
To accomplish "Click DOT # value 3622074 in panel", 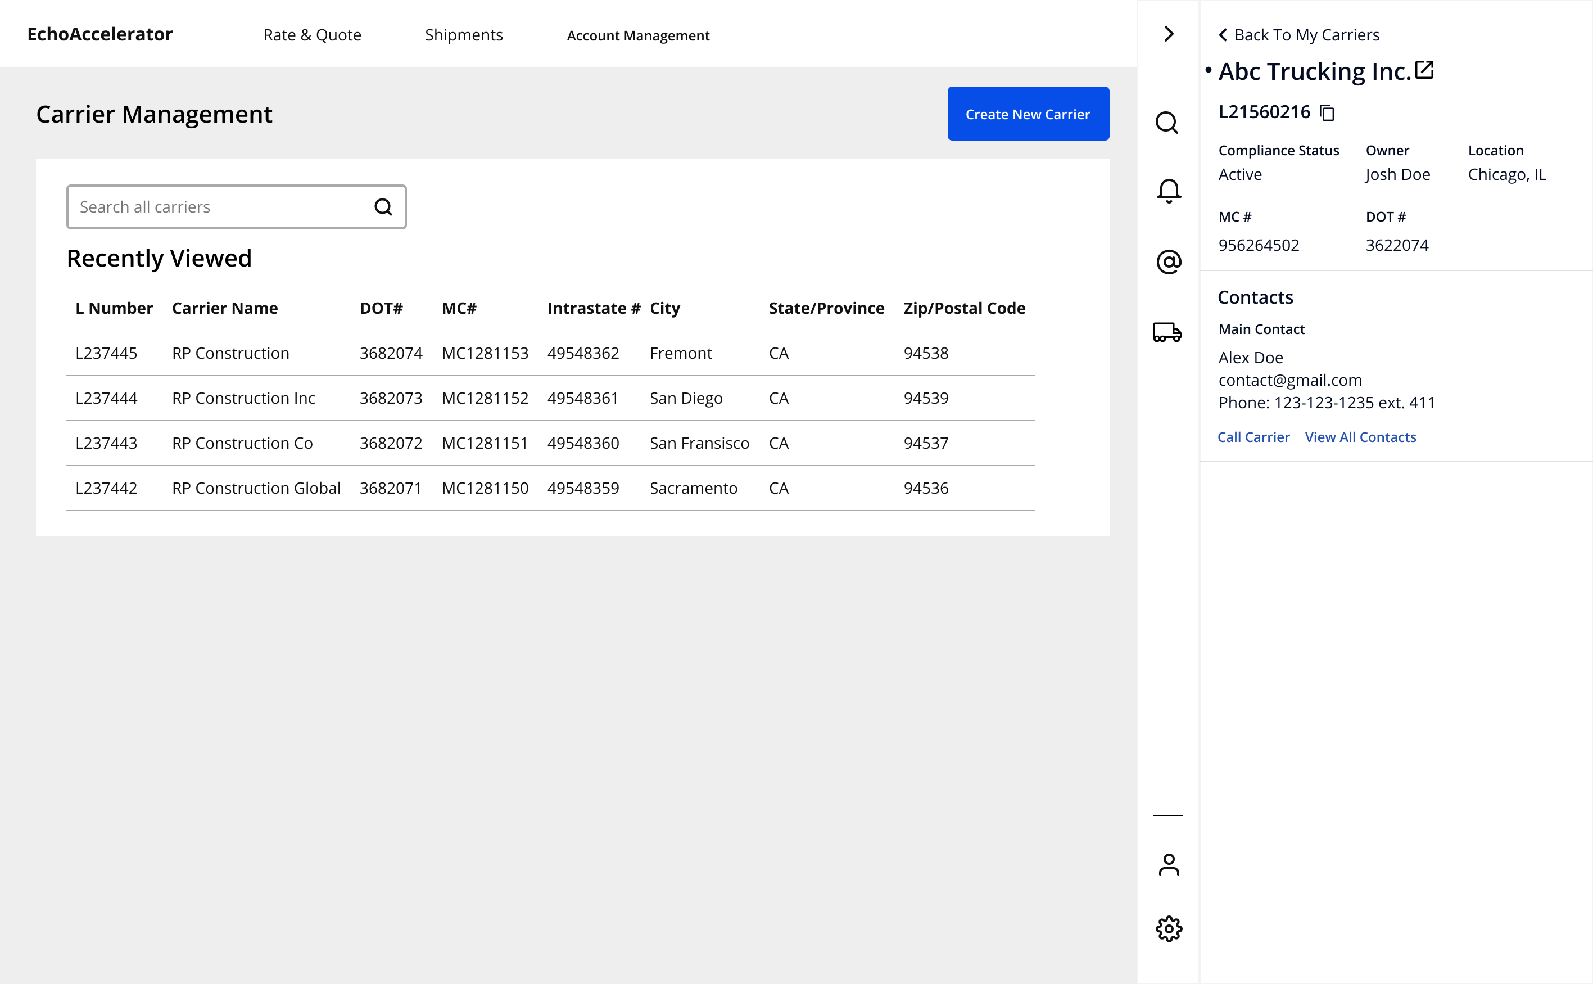I will [x=1397, y=245].
